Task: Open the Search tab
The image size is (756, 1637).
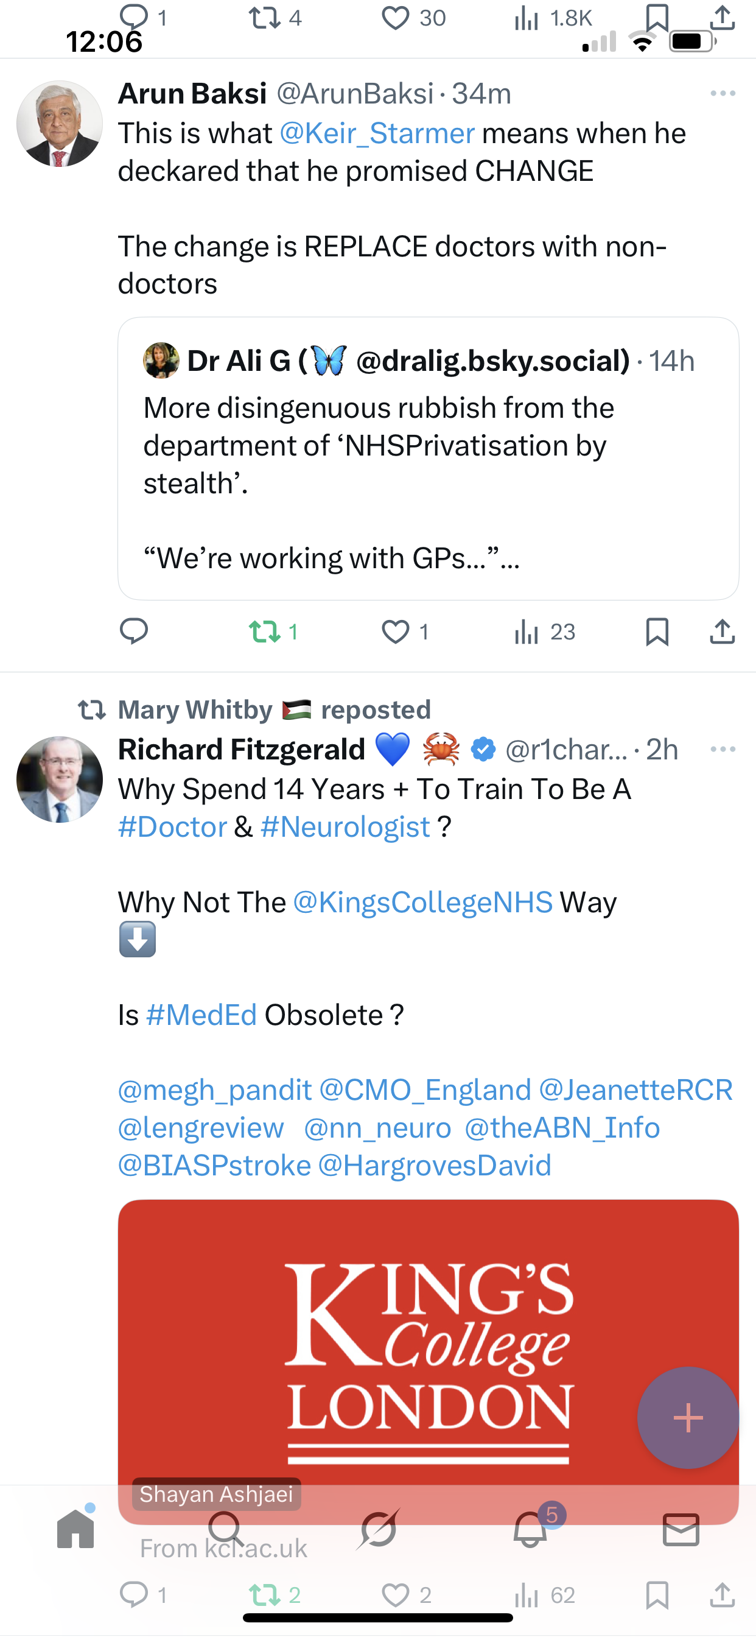Action: 226,1529
